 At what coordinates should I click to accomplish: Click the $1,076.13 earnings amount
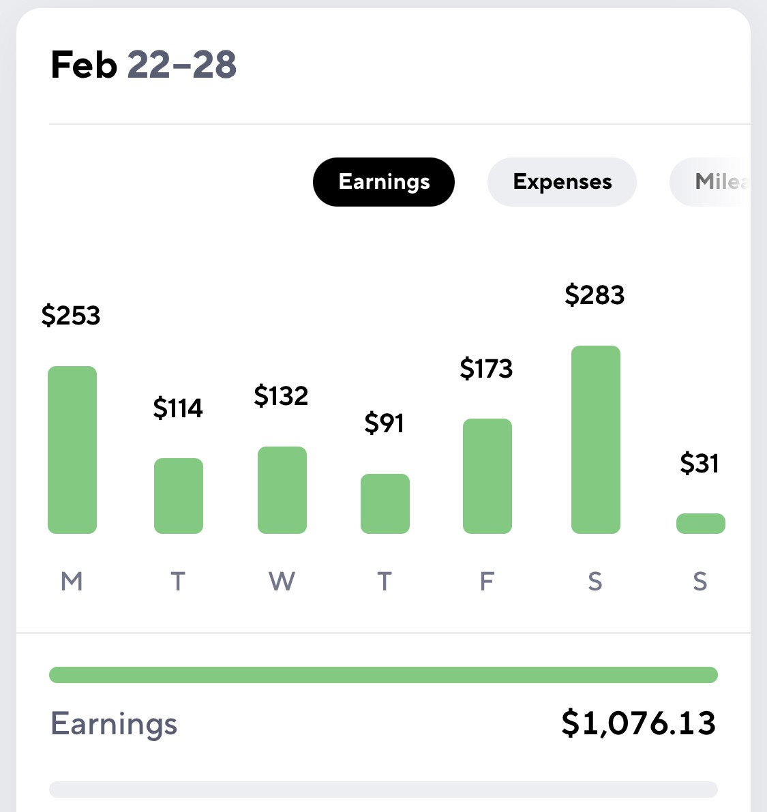tap(639, 723)
